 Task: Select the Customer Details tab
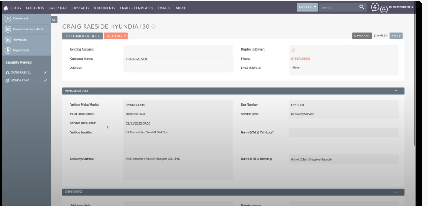coord(82,36)
